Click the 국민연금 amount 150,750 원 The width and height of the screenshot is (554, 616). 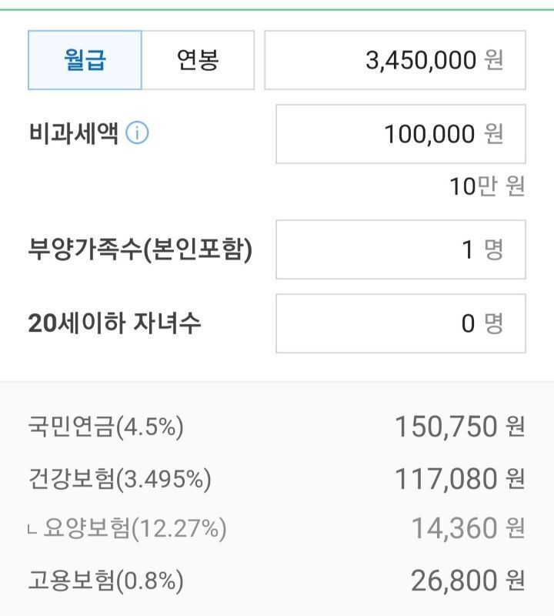click(x=459, y=427)
